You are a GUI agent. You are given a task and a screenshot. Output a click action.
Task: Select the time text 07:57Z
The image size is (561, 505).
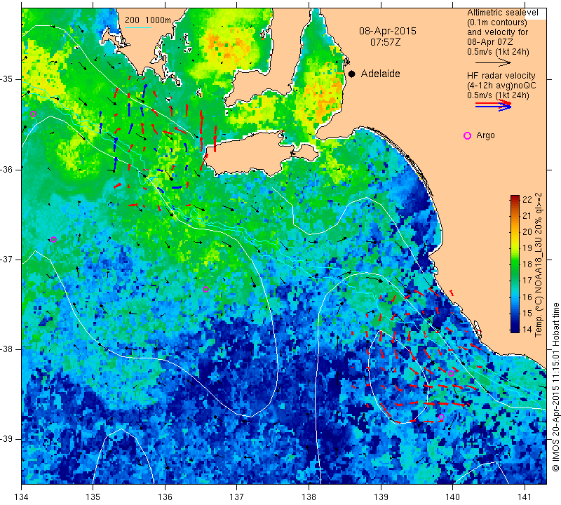tap(385, 42)
